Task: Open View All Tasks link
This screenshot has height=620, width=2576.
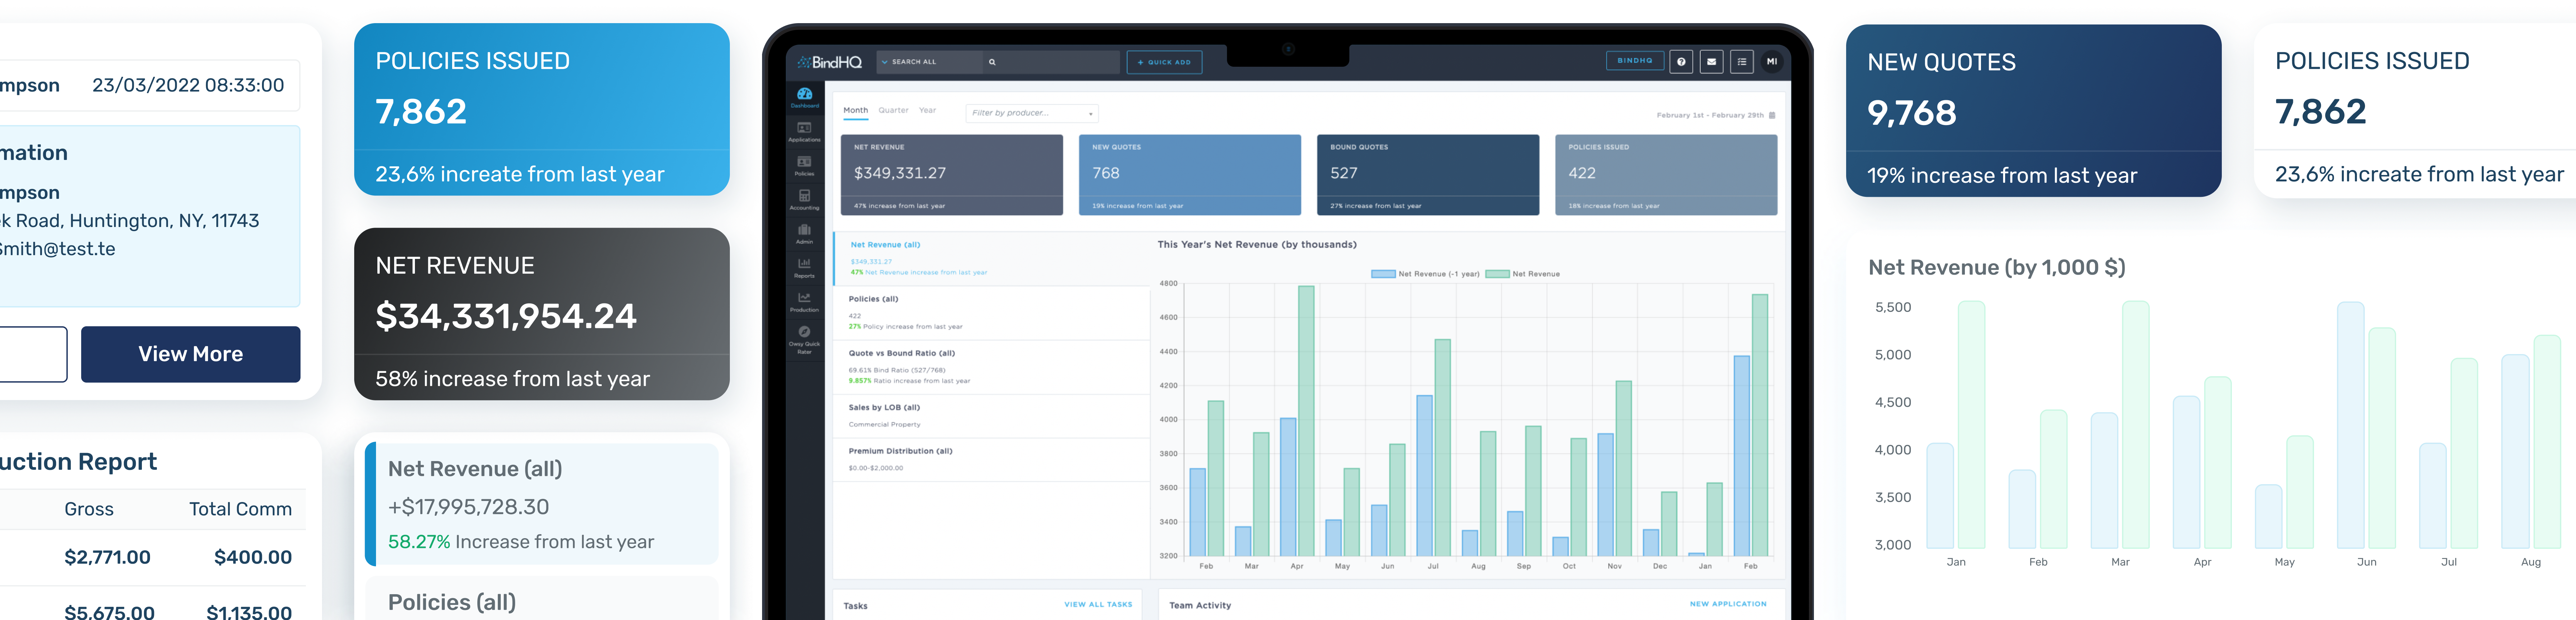Action: [x=1098, y=604]
